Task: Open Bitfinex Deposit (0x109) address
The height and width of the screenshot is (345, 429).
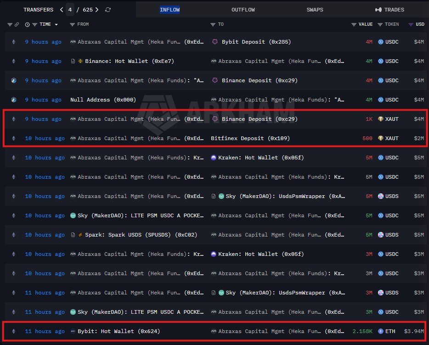Action: pos(250,138)
